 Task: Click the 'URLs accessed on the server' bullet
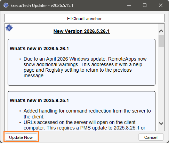84,125
